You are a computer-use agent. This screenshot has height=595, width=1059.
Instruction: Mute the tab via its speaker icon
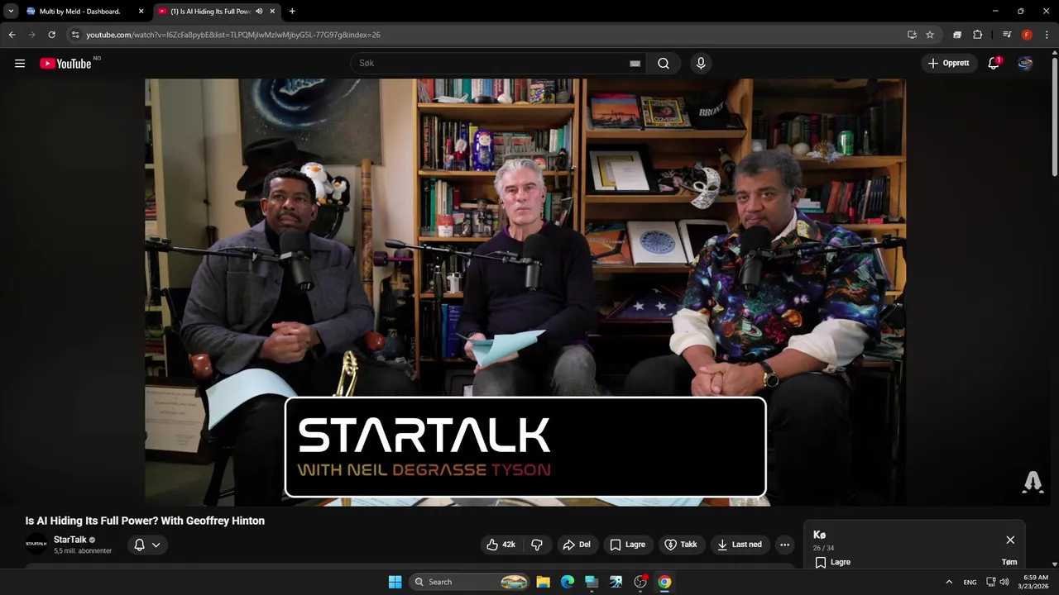pos(259,11)
